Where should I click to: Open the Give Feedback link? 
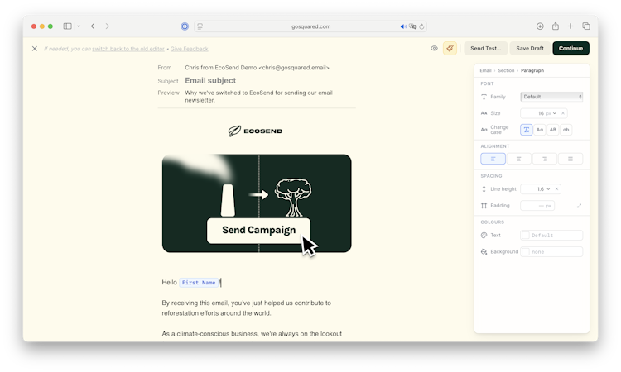tap(189, 49)
